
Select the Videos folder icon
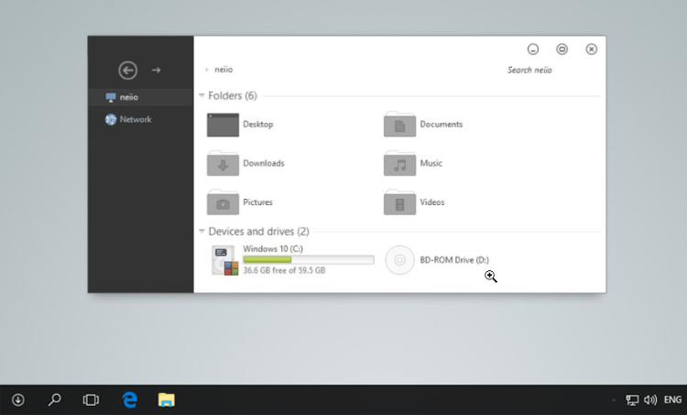coord(399,202)
